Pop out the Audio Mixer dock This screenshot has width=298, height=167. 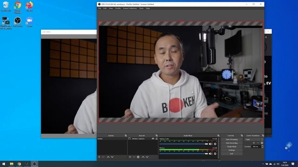218,135
